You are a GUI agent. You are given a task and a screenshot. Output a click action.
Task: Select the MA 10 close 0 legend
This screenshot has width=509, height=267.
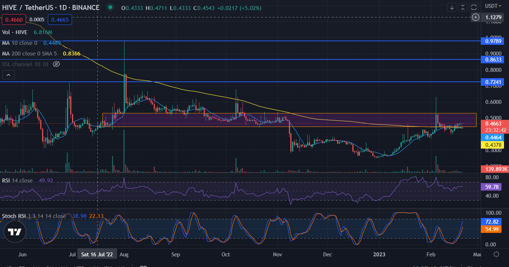point(20,43)
